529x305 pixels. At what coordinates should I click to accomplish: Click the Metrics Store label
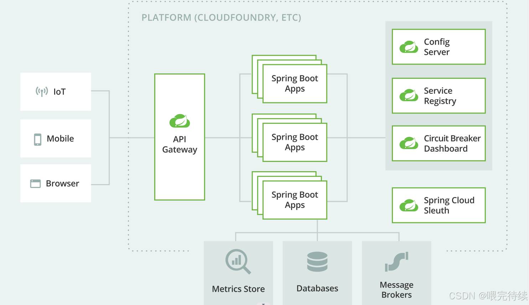click(238, 289)
